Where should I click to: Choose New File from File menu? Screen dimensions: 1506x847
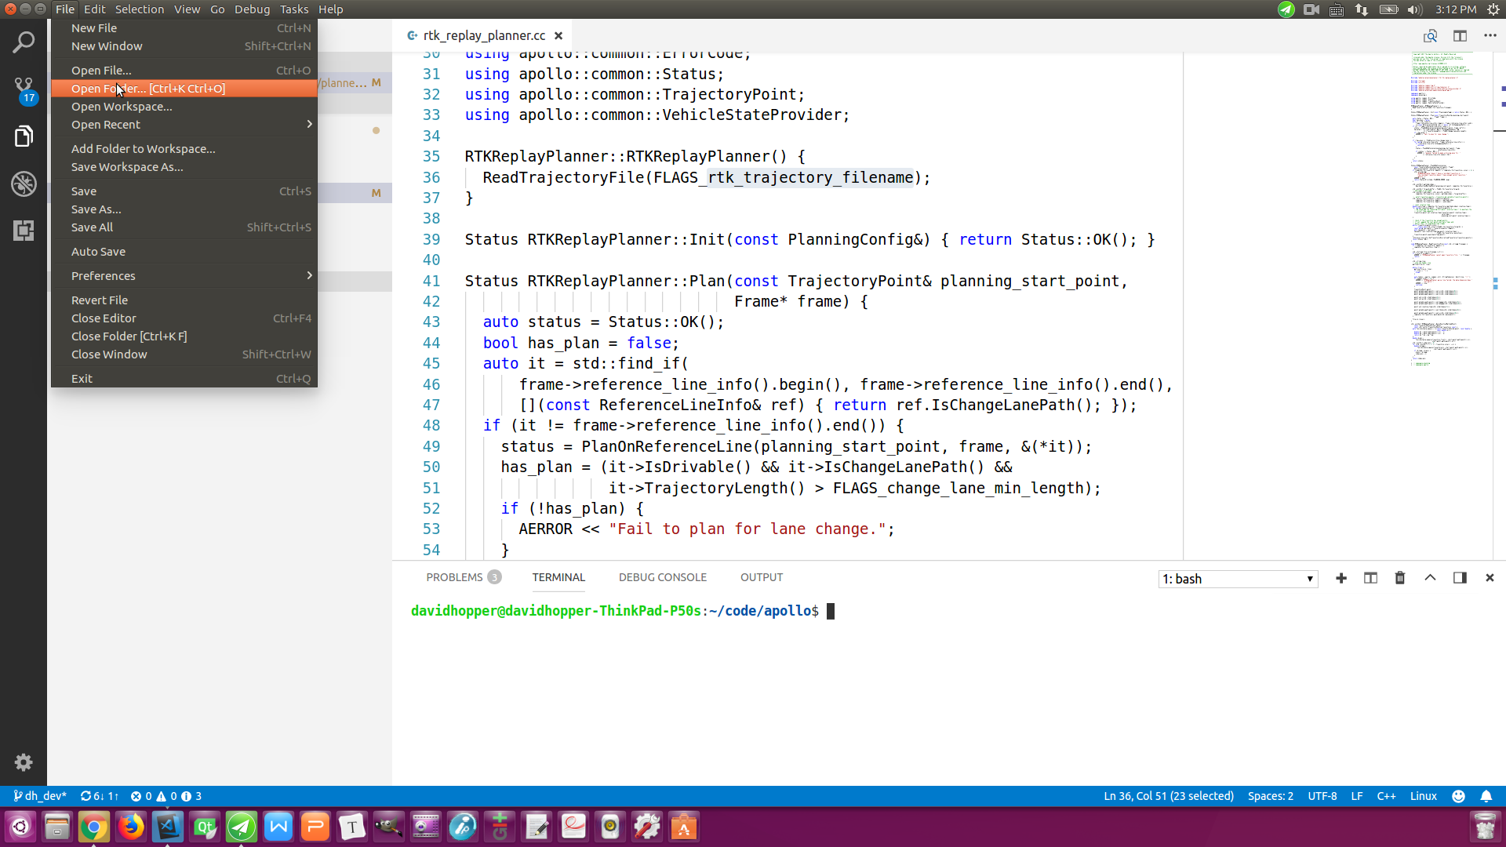click(x=184, y=28)
